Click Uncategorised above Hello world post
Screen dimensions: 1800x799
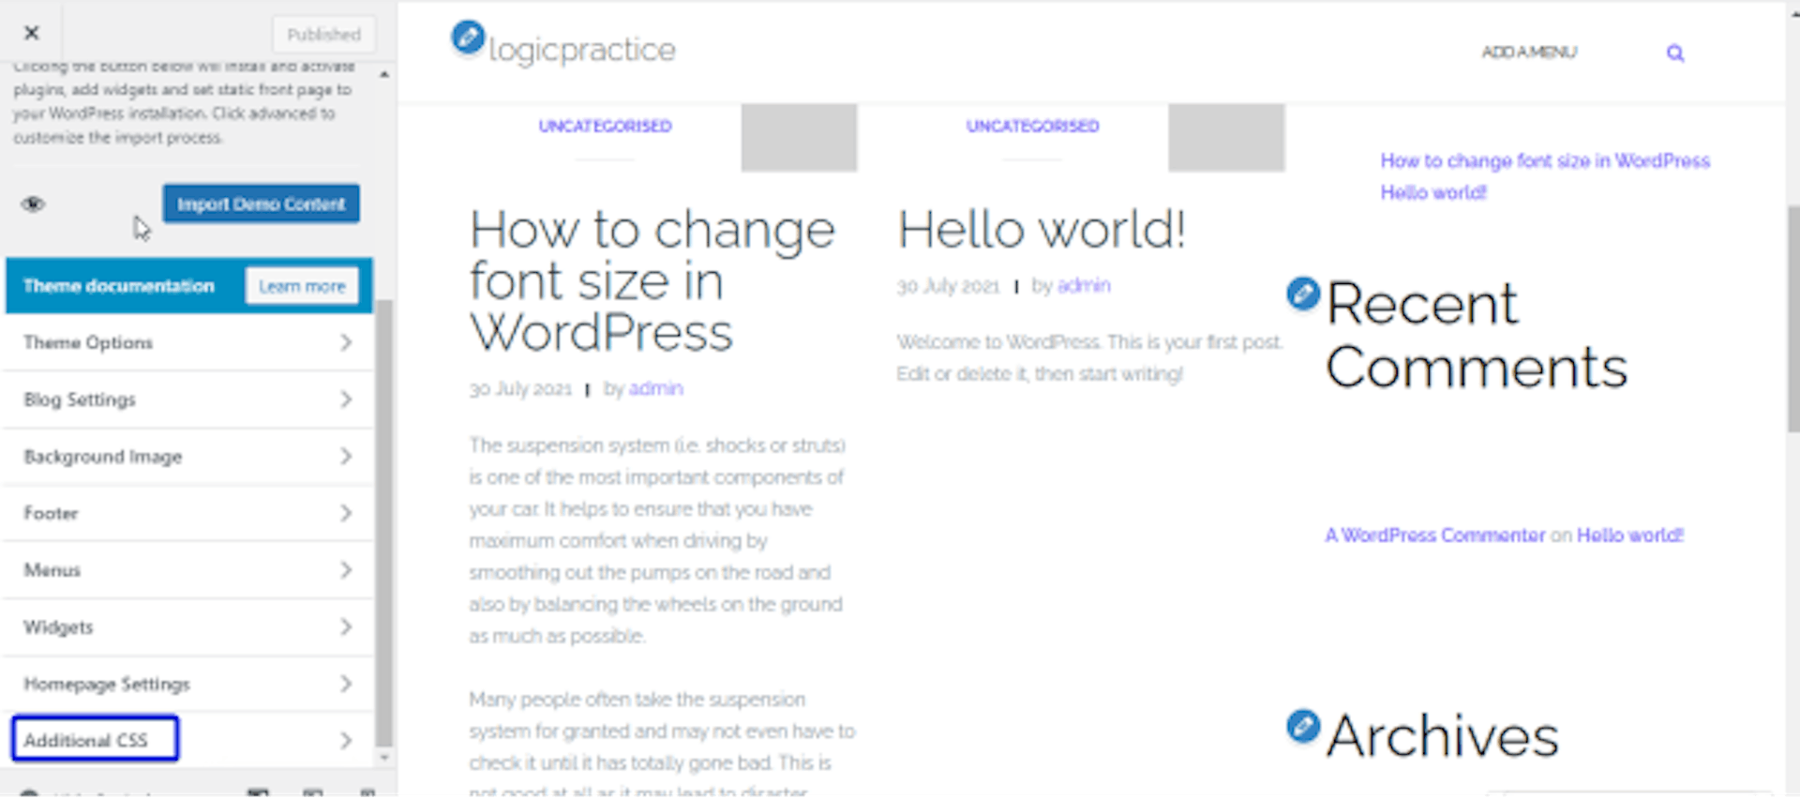[x=1032, y=126]
